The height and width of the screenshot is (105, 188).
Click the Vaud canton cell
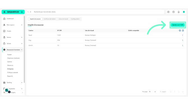(x=30, y=35)
